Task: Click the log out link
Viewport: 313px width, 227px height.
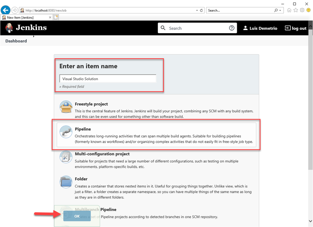Action: pyautogui.click(x=299, y=28)
